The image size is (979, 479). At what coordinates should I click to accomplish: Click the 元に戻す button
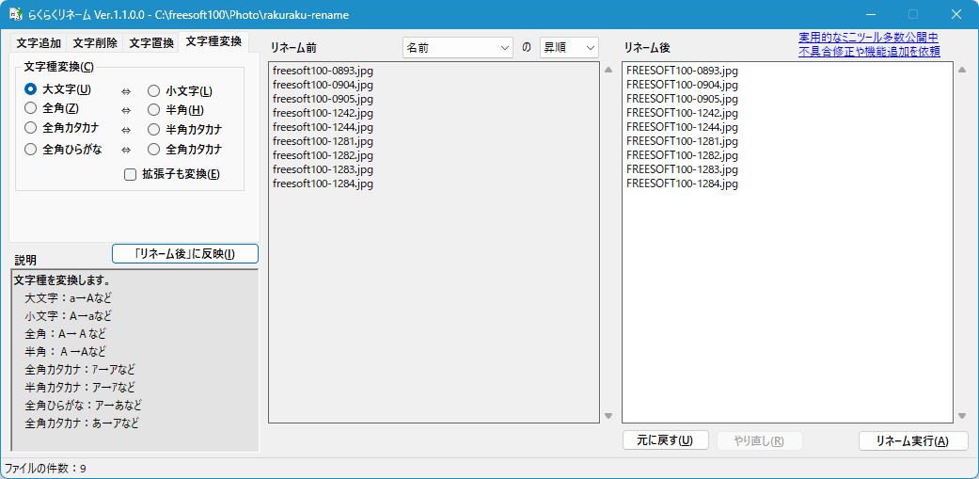pyautogui.click(x=665, y=441)
